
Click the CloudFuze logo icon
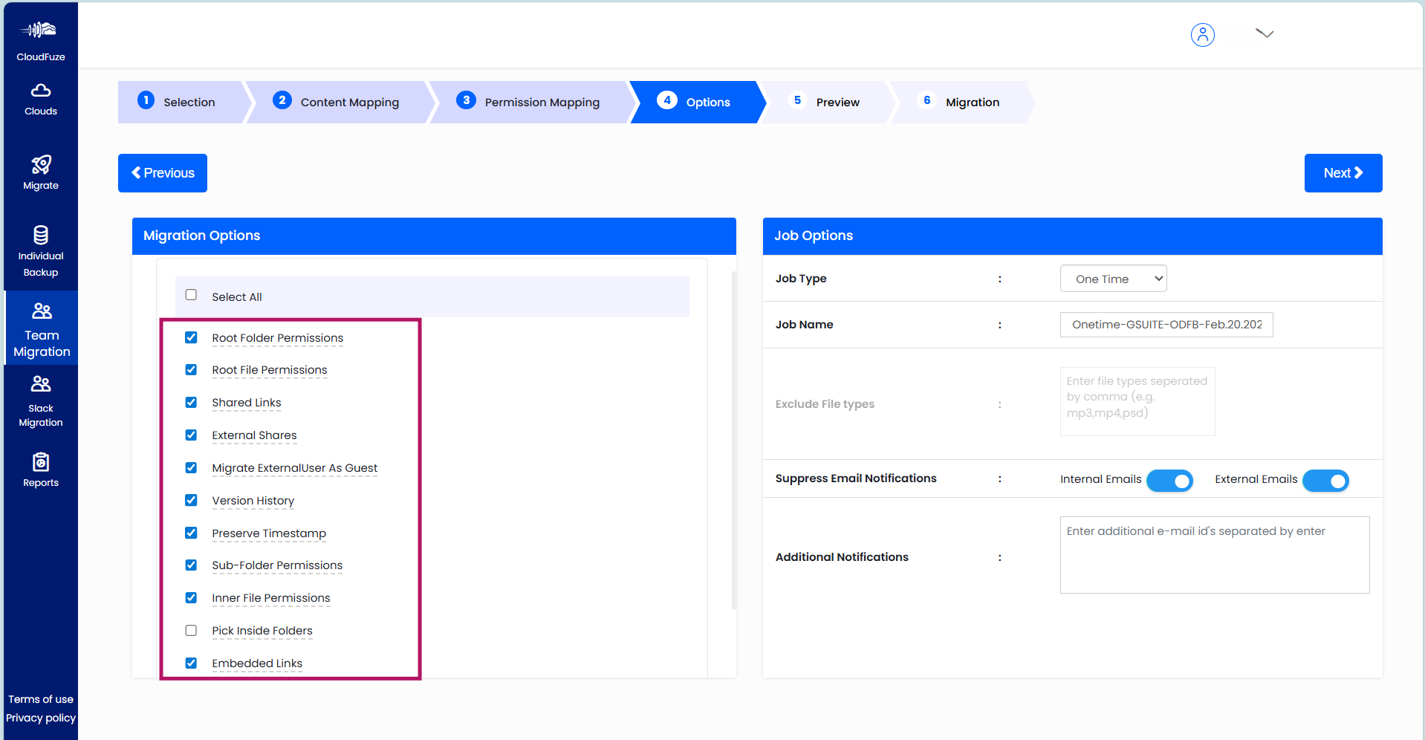pyautogui.click(x=40, y=30)
